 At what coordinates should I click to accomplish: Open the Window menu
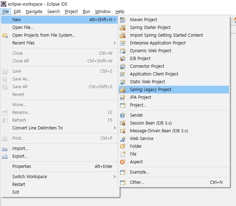(x=103, y=12)
